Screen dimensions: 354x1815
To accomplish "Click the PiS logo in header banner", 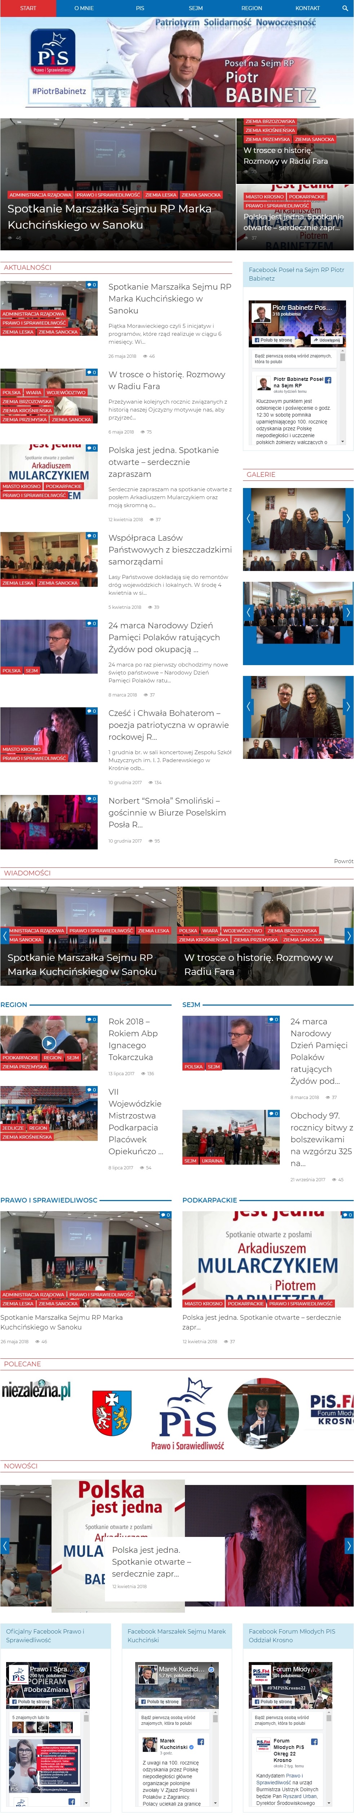I will [x=53, y=52].
